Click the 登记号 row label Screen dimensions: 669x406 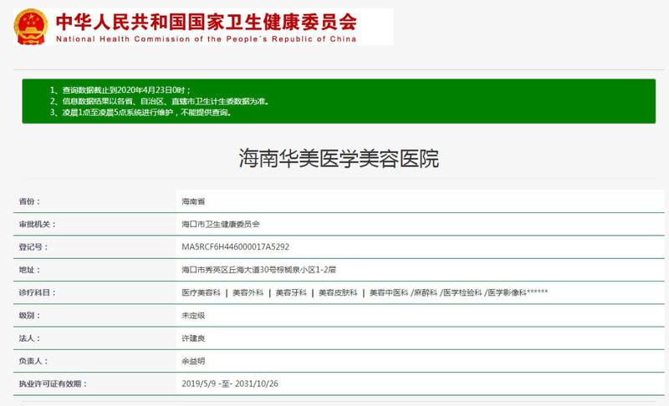click(x=33, y=247)
